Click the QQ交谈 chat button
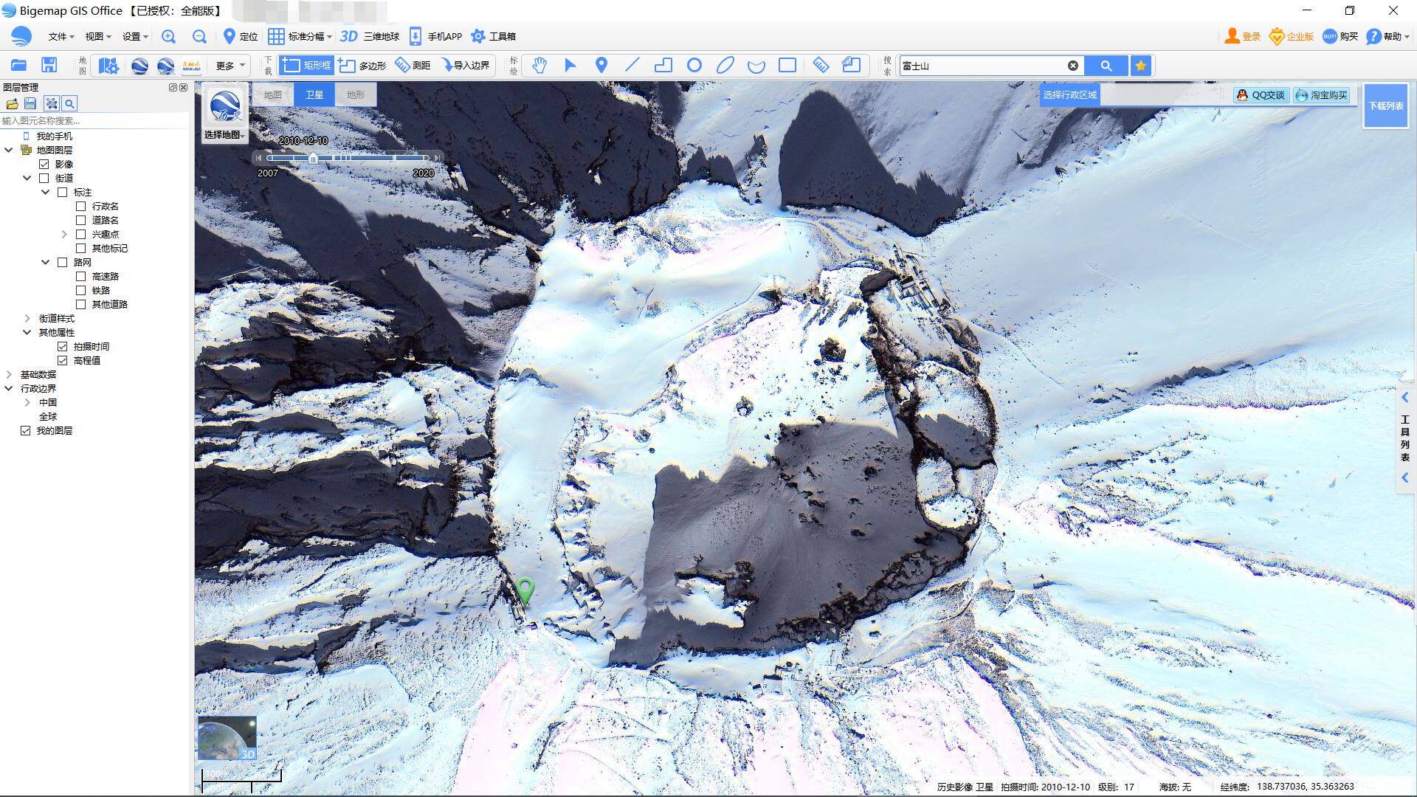Image resolution: width=1417 pixels, height=797 pixels. point(1261,95)
